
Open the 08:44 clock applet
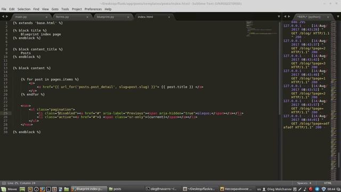click(x=331, y=189)
